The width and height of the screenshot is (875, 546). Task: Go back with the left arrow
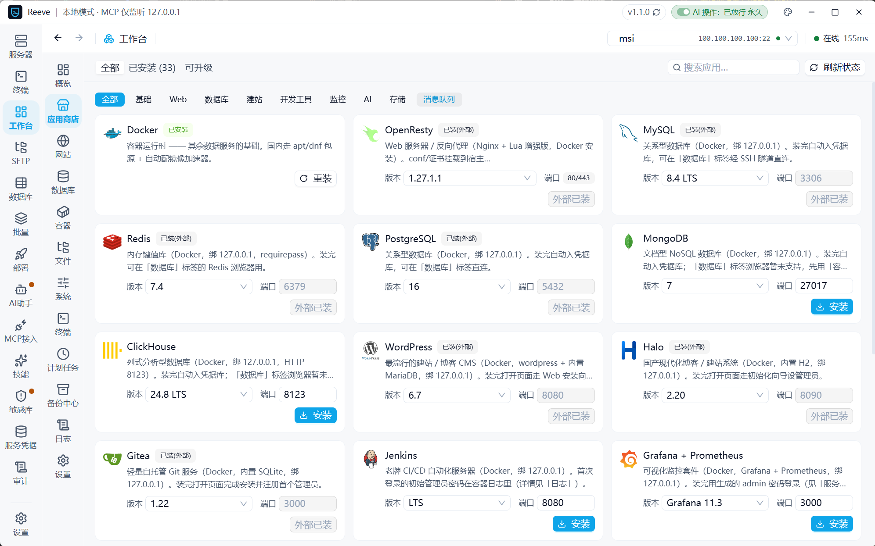58,38
